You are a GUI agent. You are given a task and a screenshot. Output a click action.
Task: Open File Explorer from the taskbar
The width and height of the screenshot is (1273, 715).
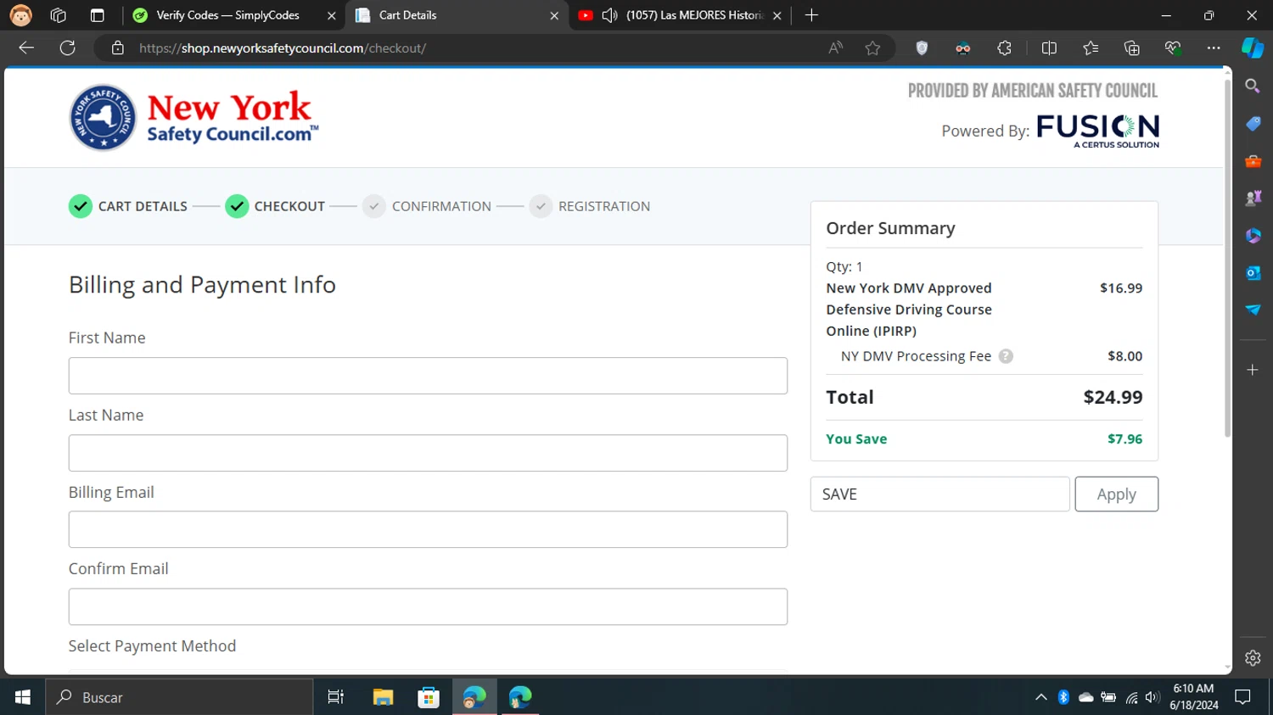click(x=383, y=697)
